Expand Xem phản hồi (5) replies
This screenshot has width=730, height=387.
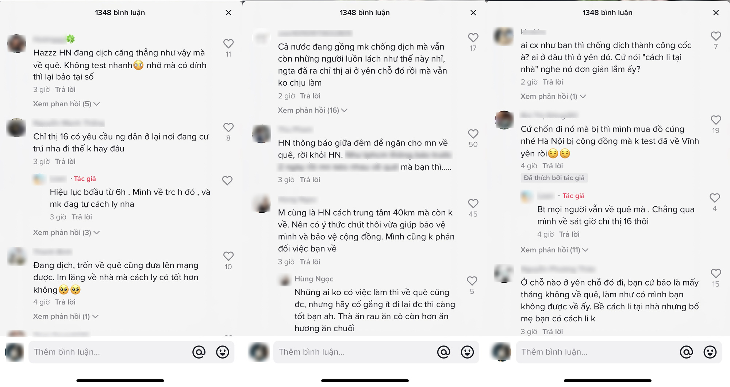66,104
